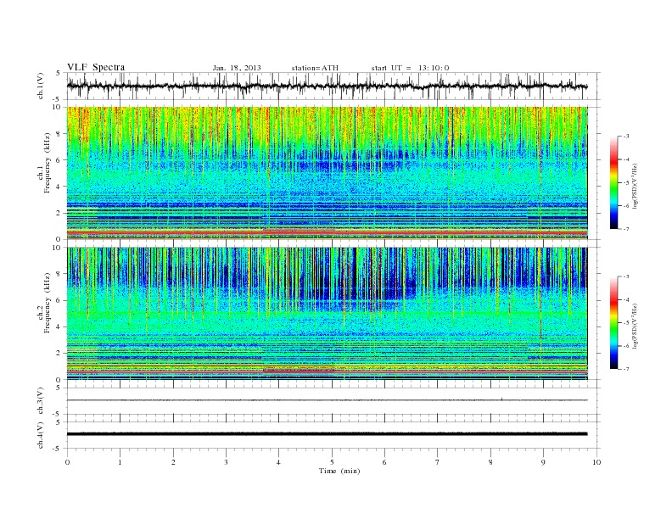The width and height of the screenshot is (672, 519).
Task: Click time-axis tick label "4" at bottom
Action: (x=278, y=462)
